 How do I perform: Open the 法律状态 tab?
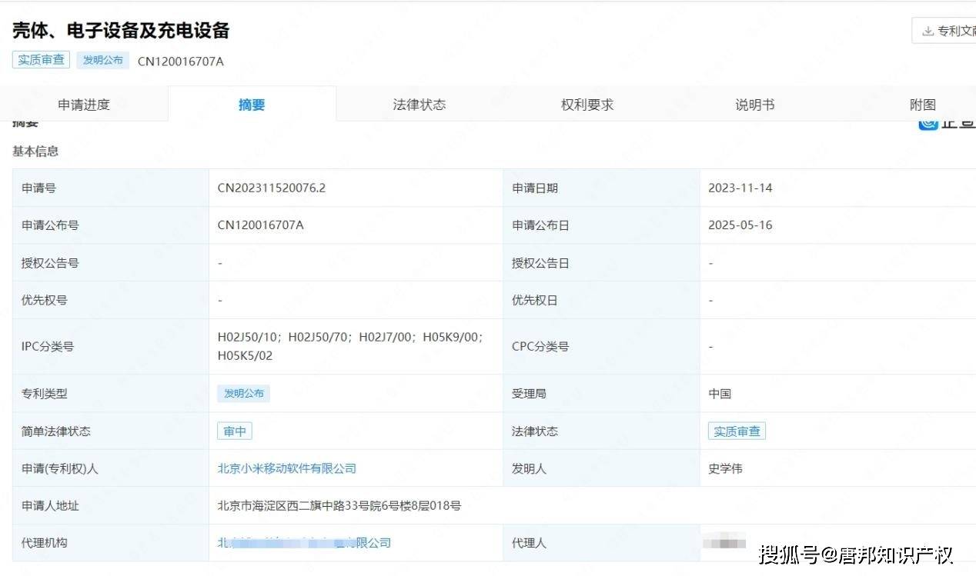click(x=419, y=105)
